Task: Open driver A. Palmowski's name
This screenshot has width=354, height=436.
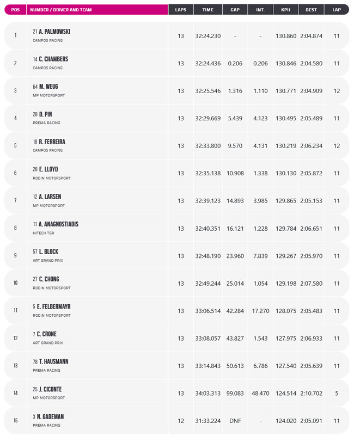Action: tap(54, 32)
